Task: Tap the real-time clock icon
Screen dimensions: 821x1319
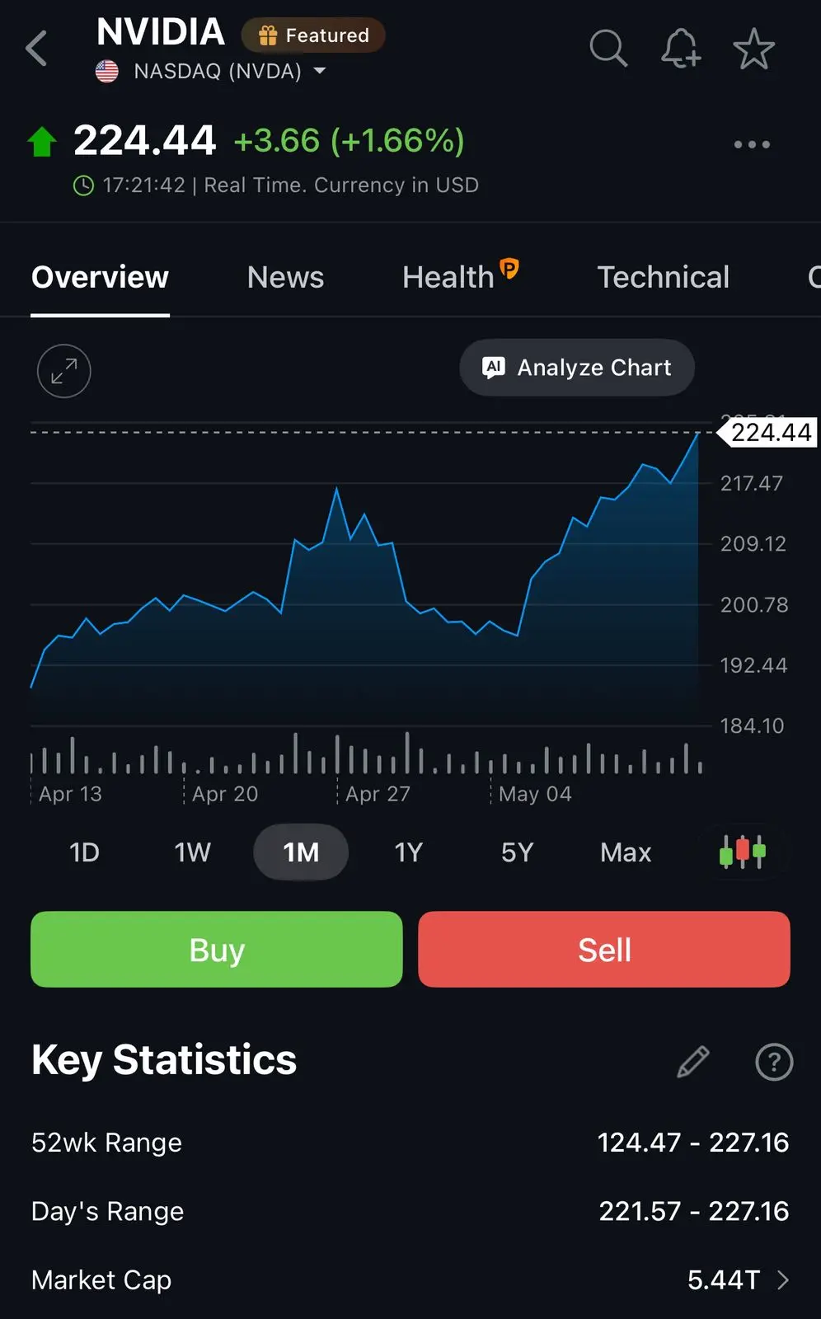Action: [x=83, y=185]
